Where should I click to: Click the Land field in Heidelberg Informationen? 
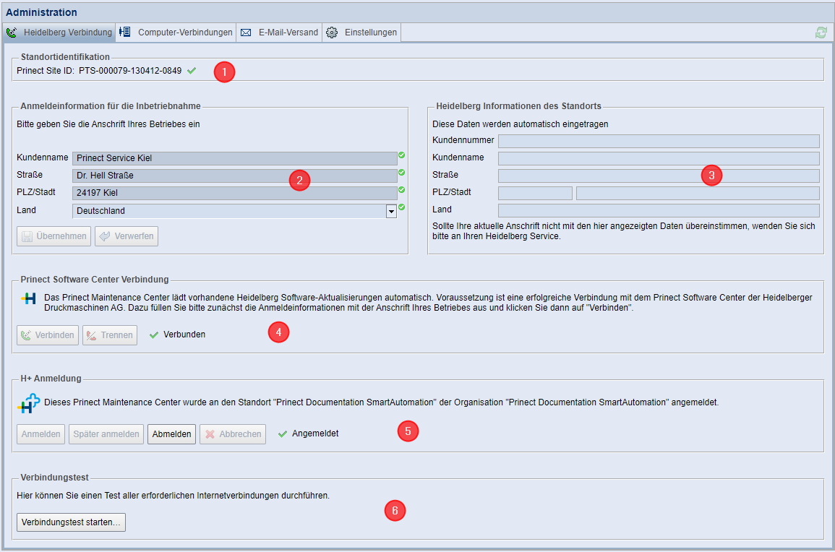659,210
